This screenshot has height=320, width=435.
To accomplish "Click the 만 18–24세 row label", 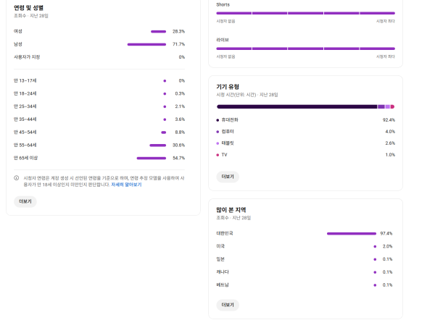I will [25, 93].
